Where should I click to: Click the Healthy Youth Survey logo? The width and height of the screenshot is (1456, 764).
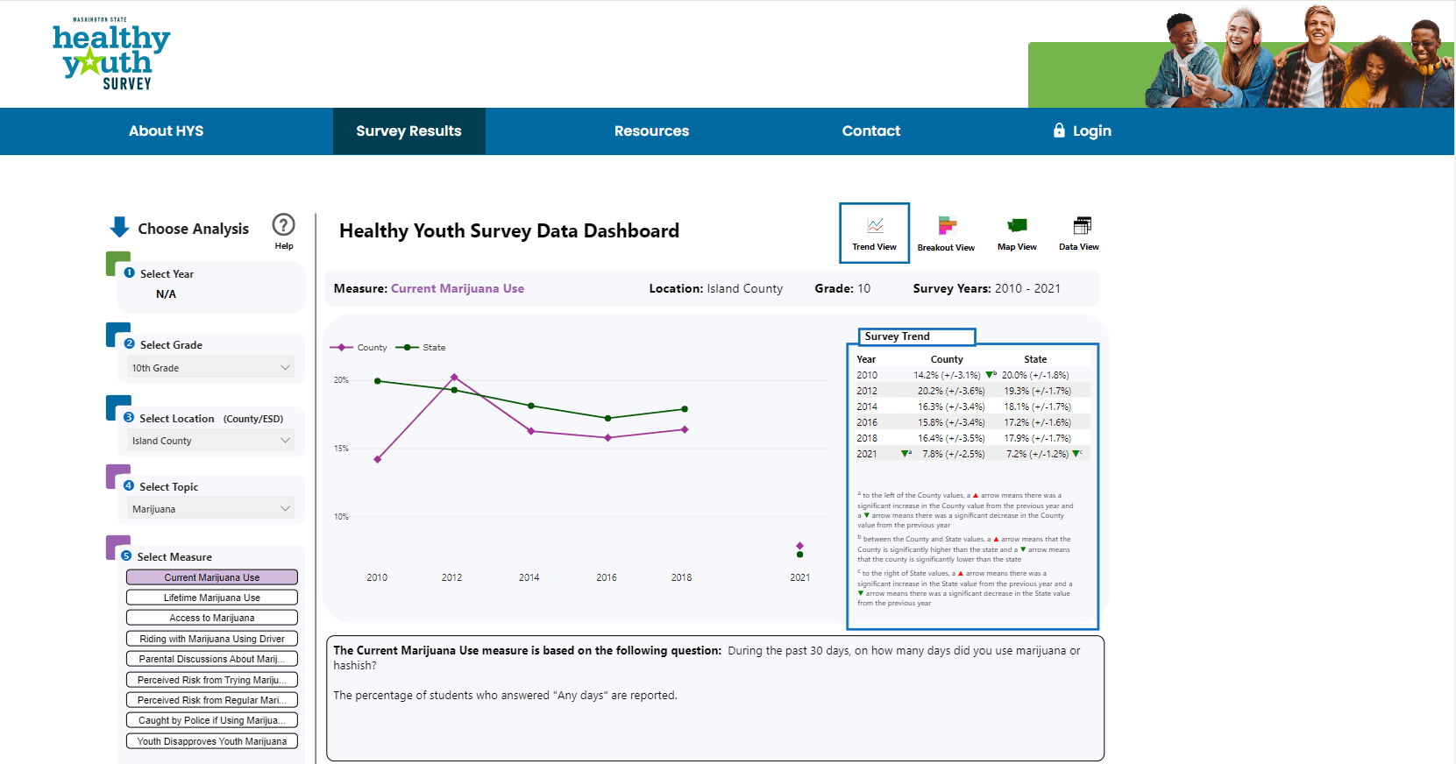(111, 56)
